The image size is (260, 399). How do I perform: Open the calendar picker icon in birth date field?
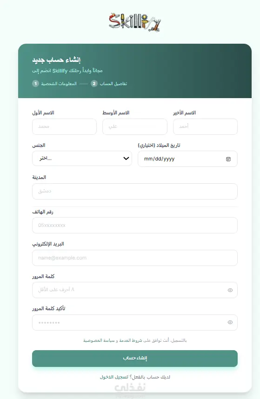point(228,159)
